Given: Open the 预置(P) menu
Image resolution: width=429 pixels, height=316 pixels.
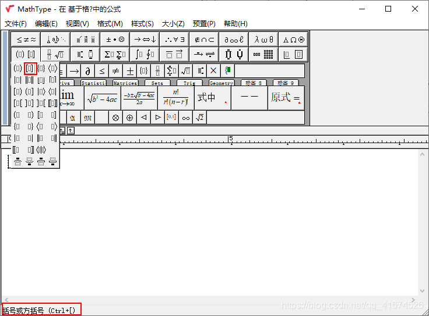Looking at the screenshot, I should tap(204, 23).
